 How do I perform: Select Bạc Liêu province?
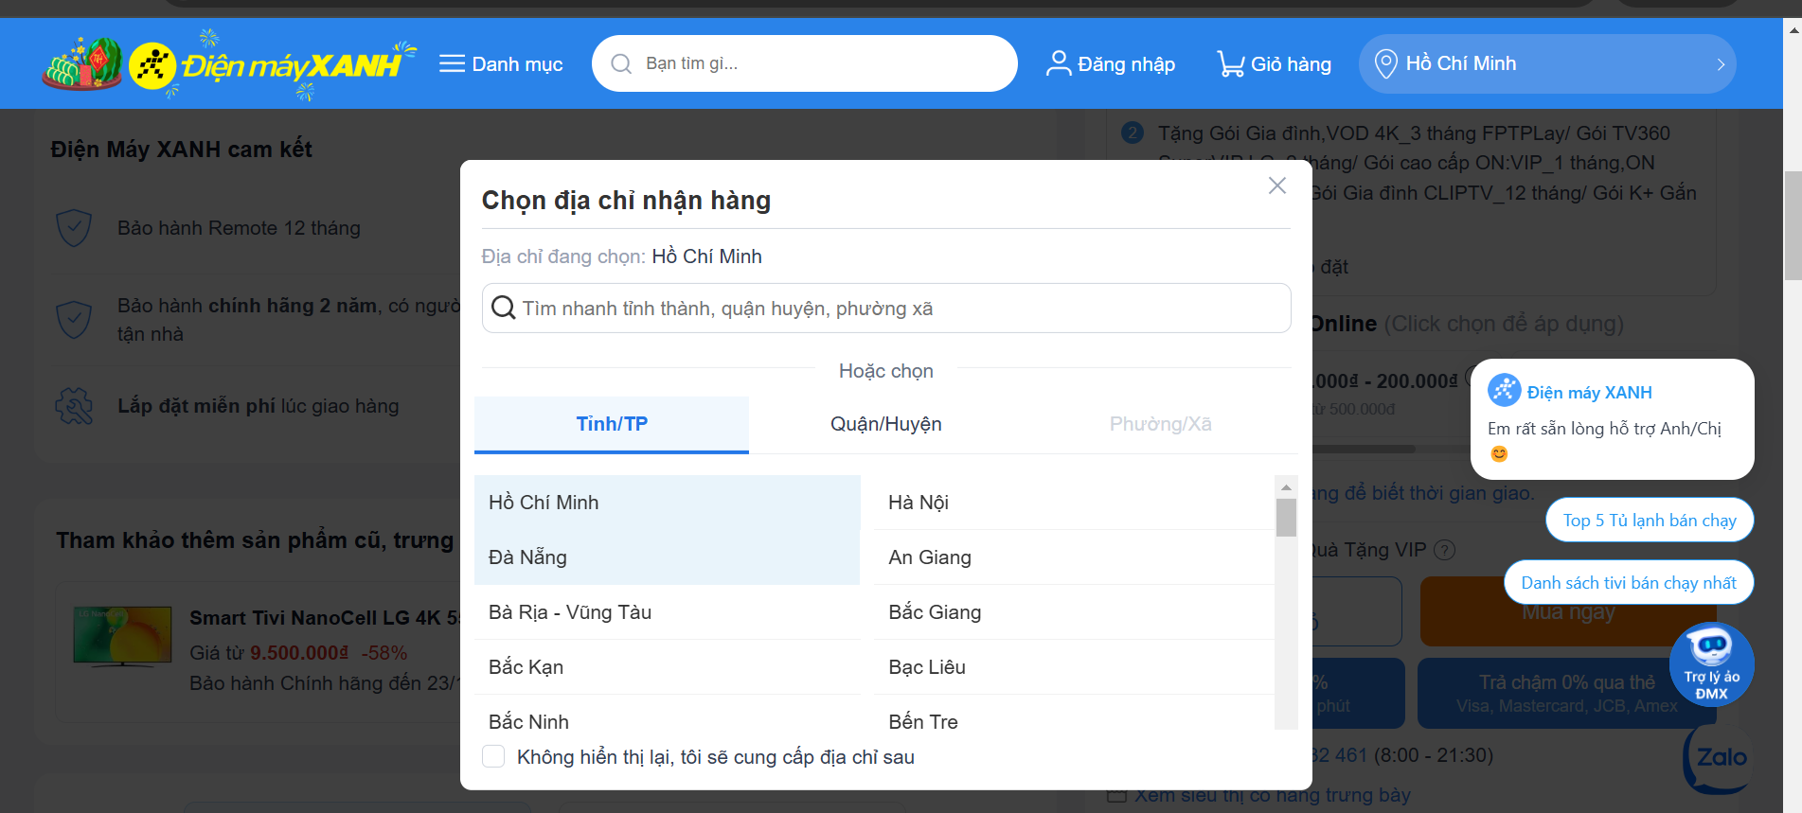(x=1074, y=667)
